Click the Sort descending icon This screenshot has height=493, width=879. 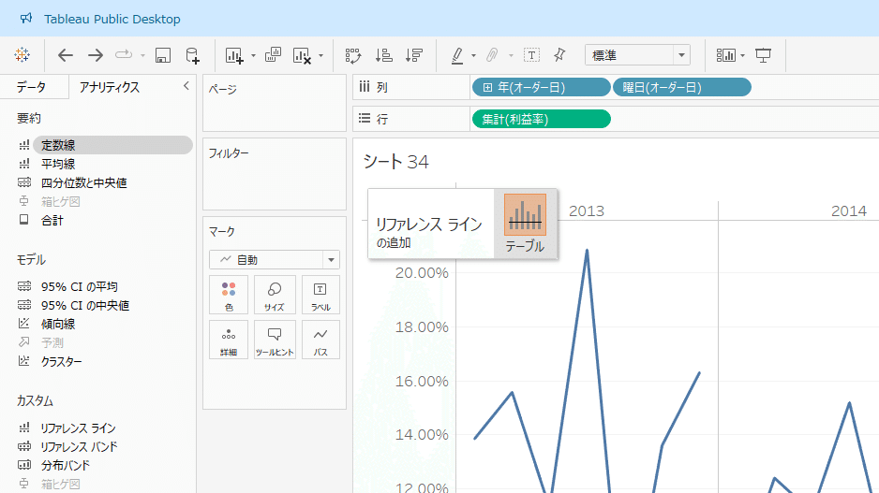tap(414, 55)
